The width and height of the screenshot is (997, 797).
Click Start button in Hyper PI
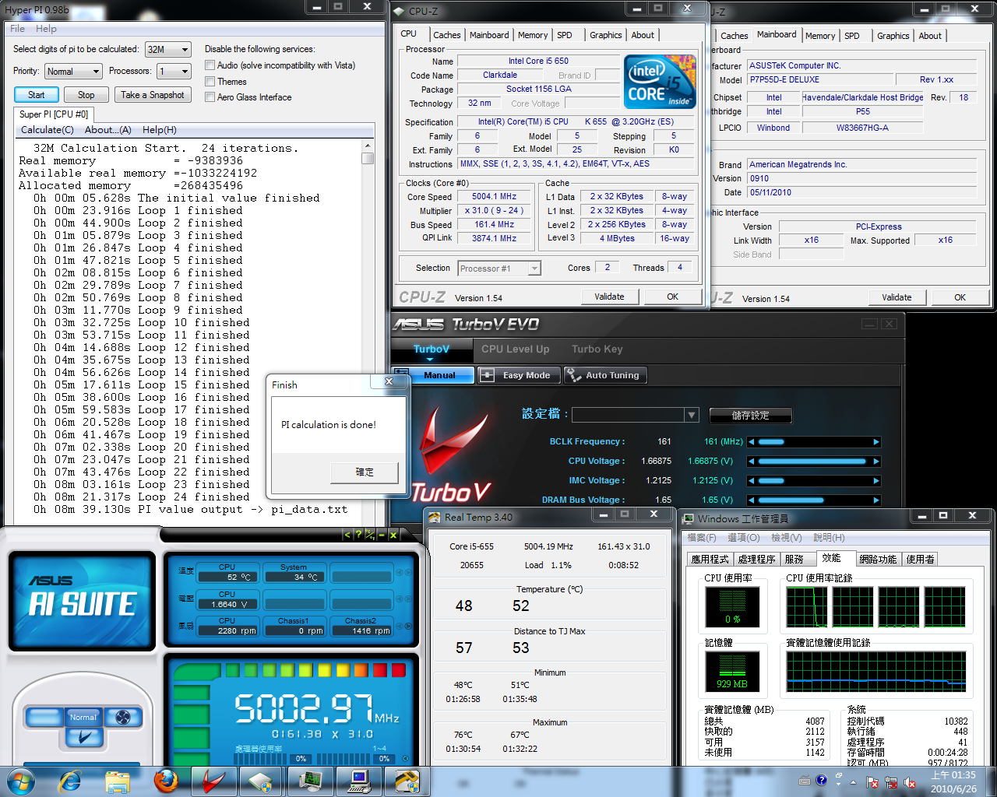click(x=37, y=95)
